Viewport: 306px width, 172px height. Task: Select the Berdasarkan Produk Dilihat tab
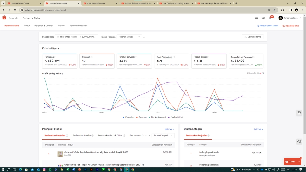[110, 136]
